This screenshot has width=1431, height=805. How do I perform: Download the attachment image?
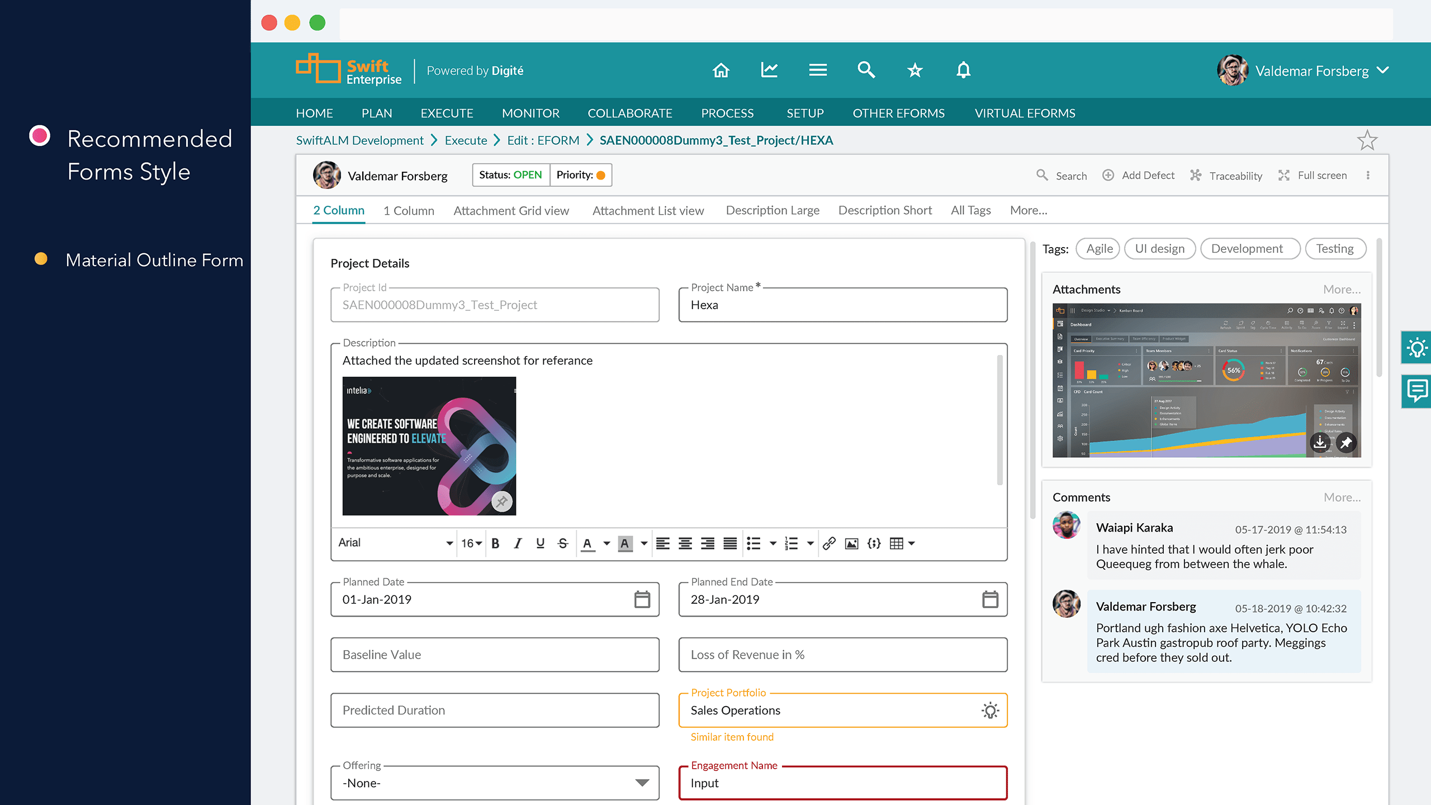point(1320,443)
